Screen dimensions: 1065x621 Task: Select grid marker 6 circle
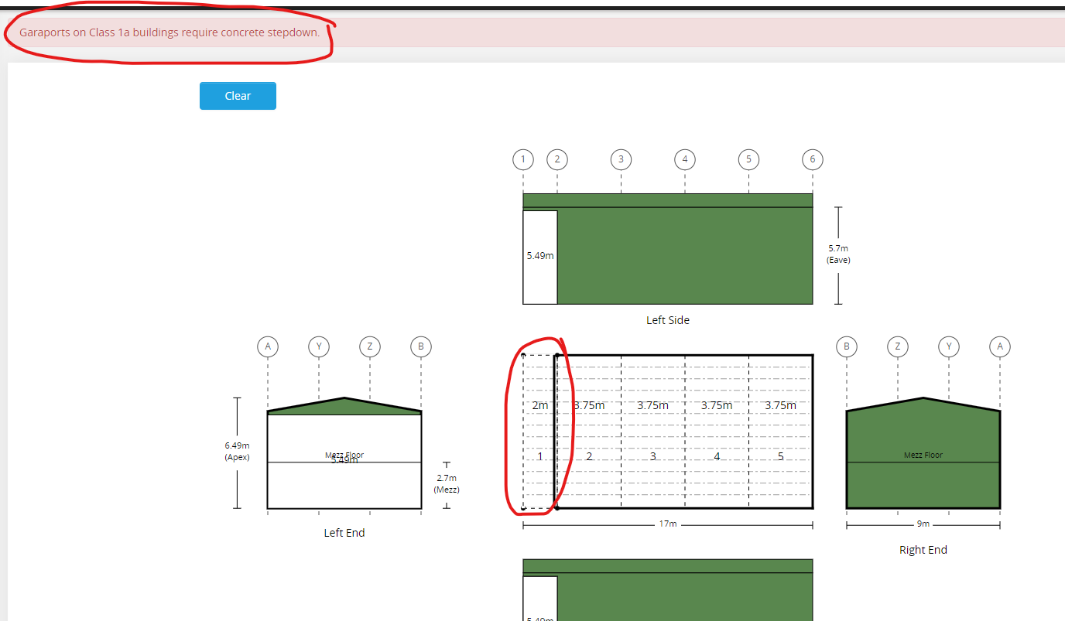(x=812, y=160)
